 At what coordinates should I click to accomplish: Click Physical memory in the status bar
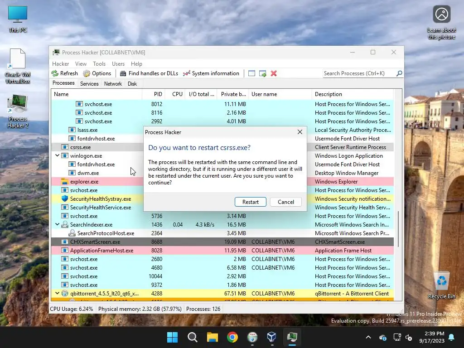coord(140,309)
